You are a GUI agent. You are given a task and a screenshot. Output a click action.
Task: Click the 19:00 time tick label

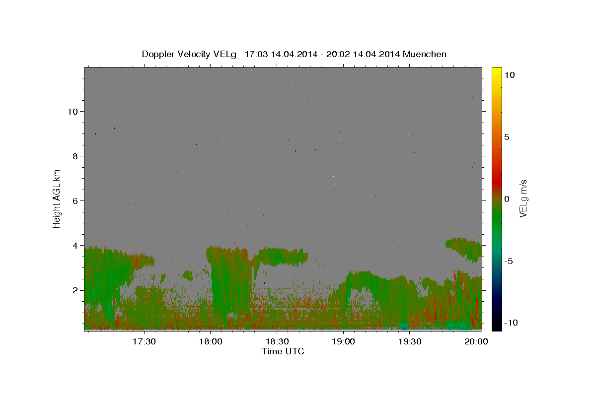click(344, 342)
